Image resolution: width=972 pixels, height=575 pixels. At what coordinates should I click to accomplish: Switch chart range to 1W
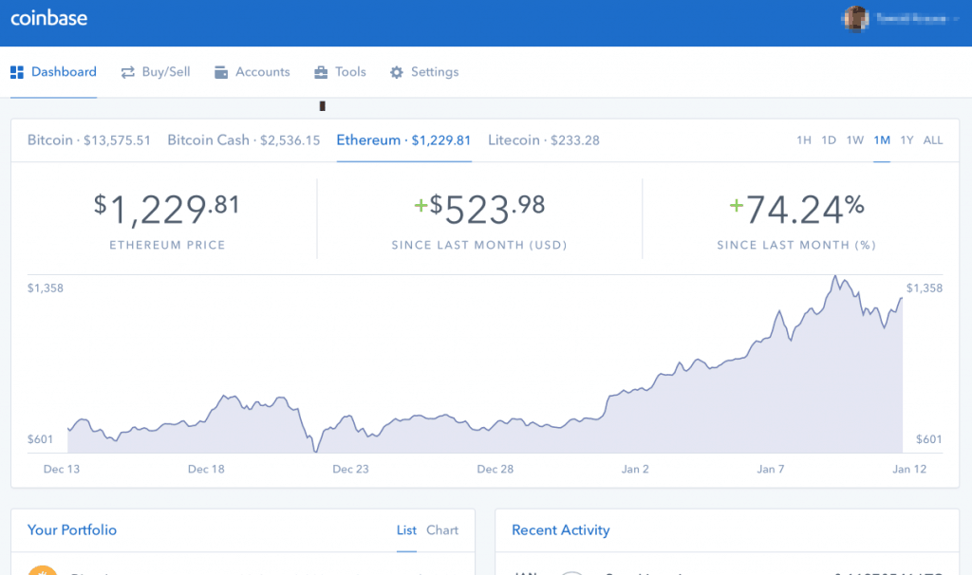click(x=855, y=140)
